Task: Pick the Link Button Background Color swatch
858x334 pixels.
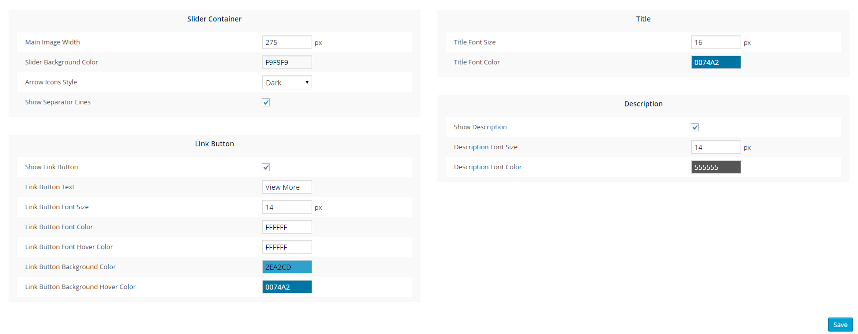Action: coord(287,267)
